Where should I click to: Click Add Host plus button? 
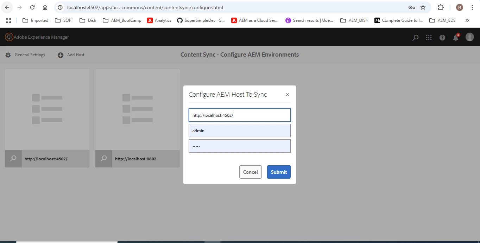[x=71, y=55]
